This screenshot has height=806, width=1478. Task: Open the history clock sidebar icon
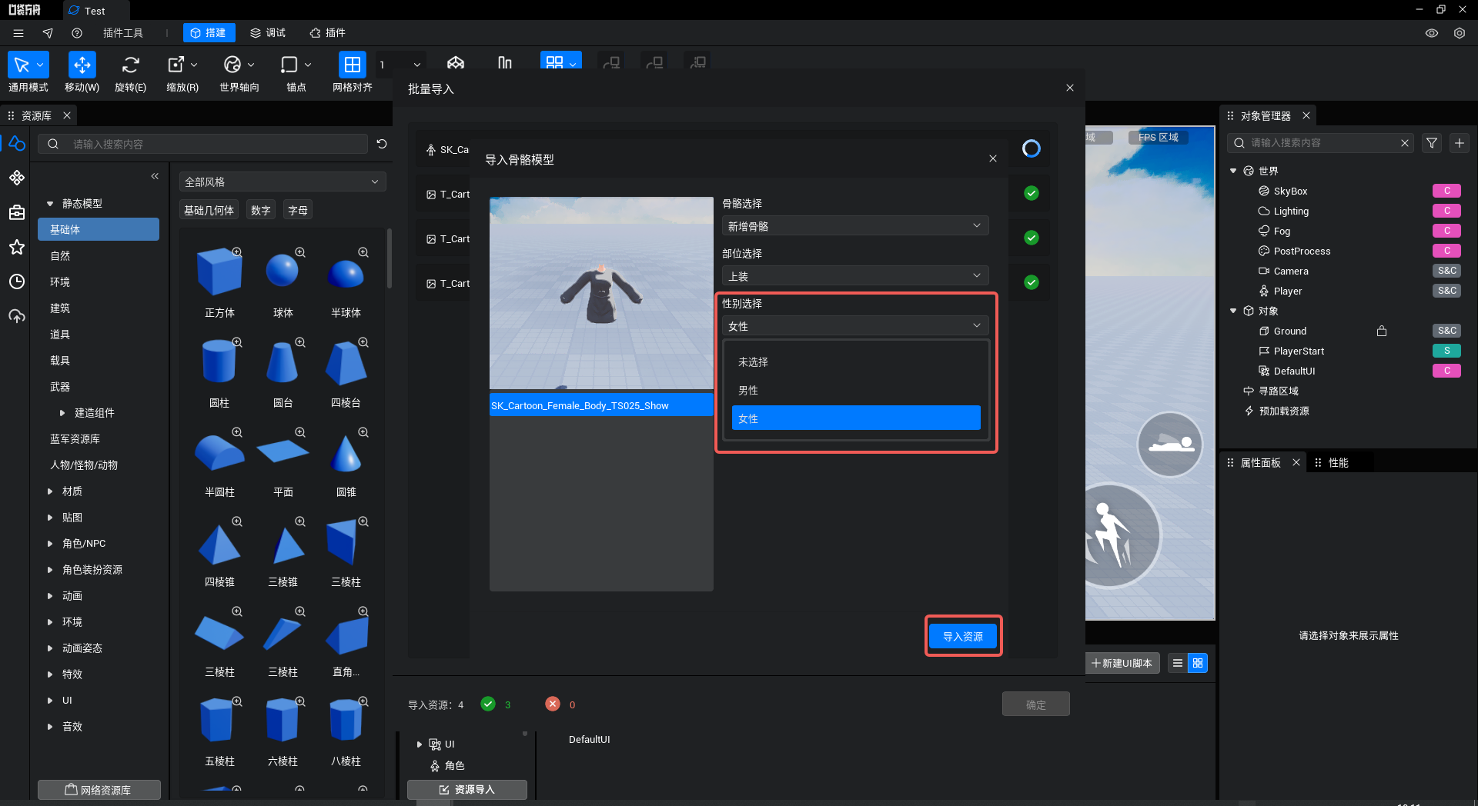click(17, 281)
